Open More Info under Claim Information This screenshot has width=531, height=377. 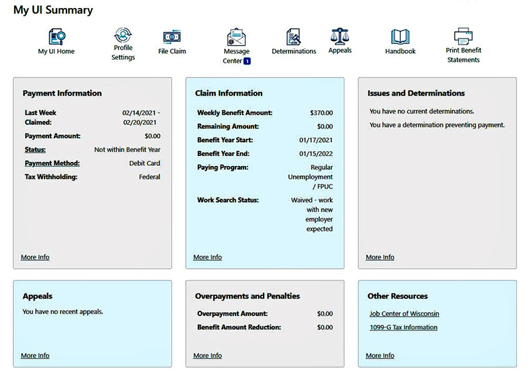coord(208,258)
